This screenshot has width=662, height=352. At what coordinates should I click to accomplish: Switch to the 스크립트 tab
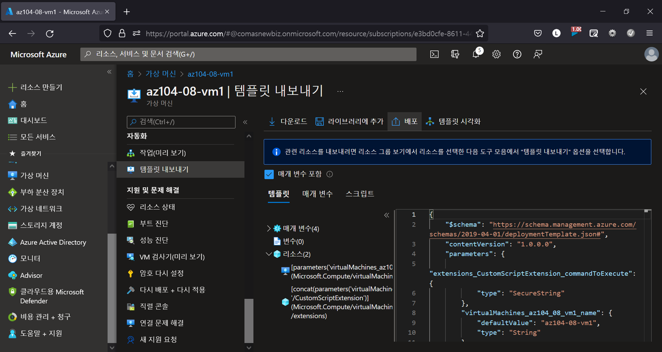tap(360, 194)
